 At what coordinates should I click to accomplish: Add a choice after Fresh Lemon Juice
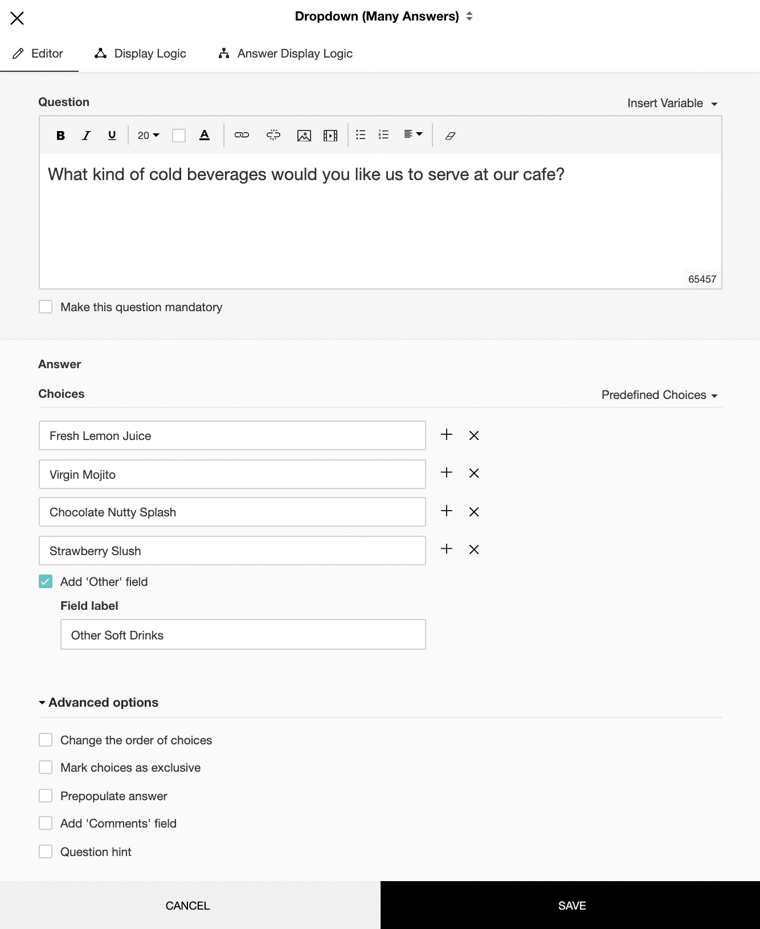click(447, 435)
